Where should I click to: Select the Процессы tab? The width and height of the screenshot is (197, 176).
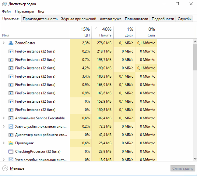click(x=11, y=18)
